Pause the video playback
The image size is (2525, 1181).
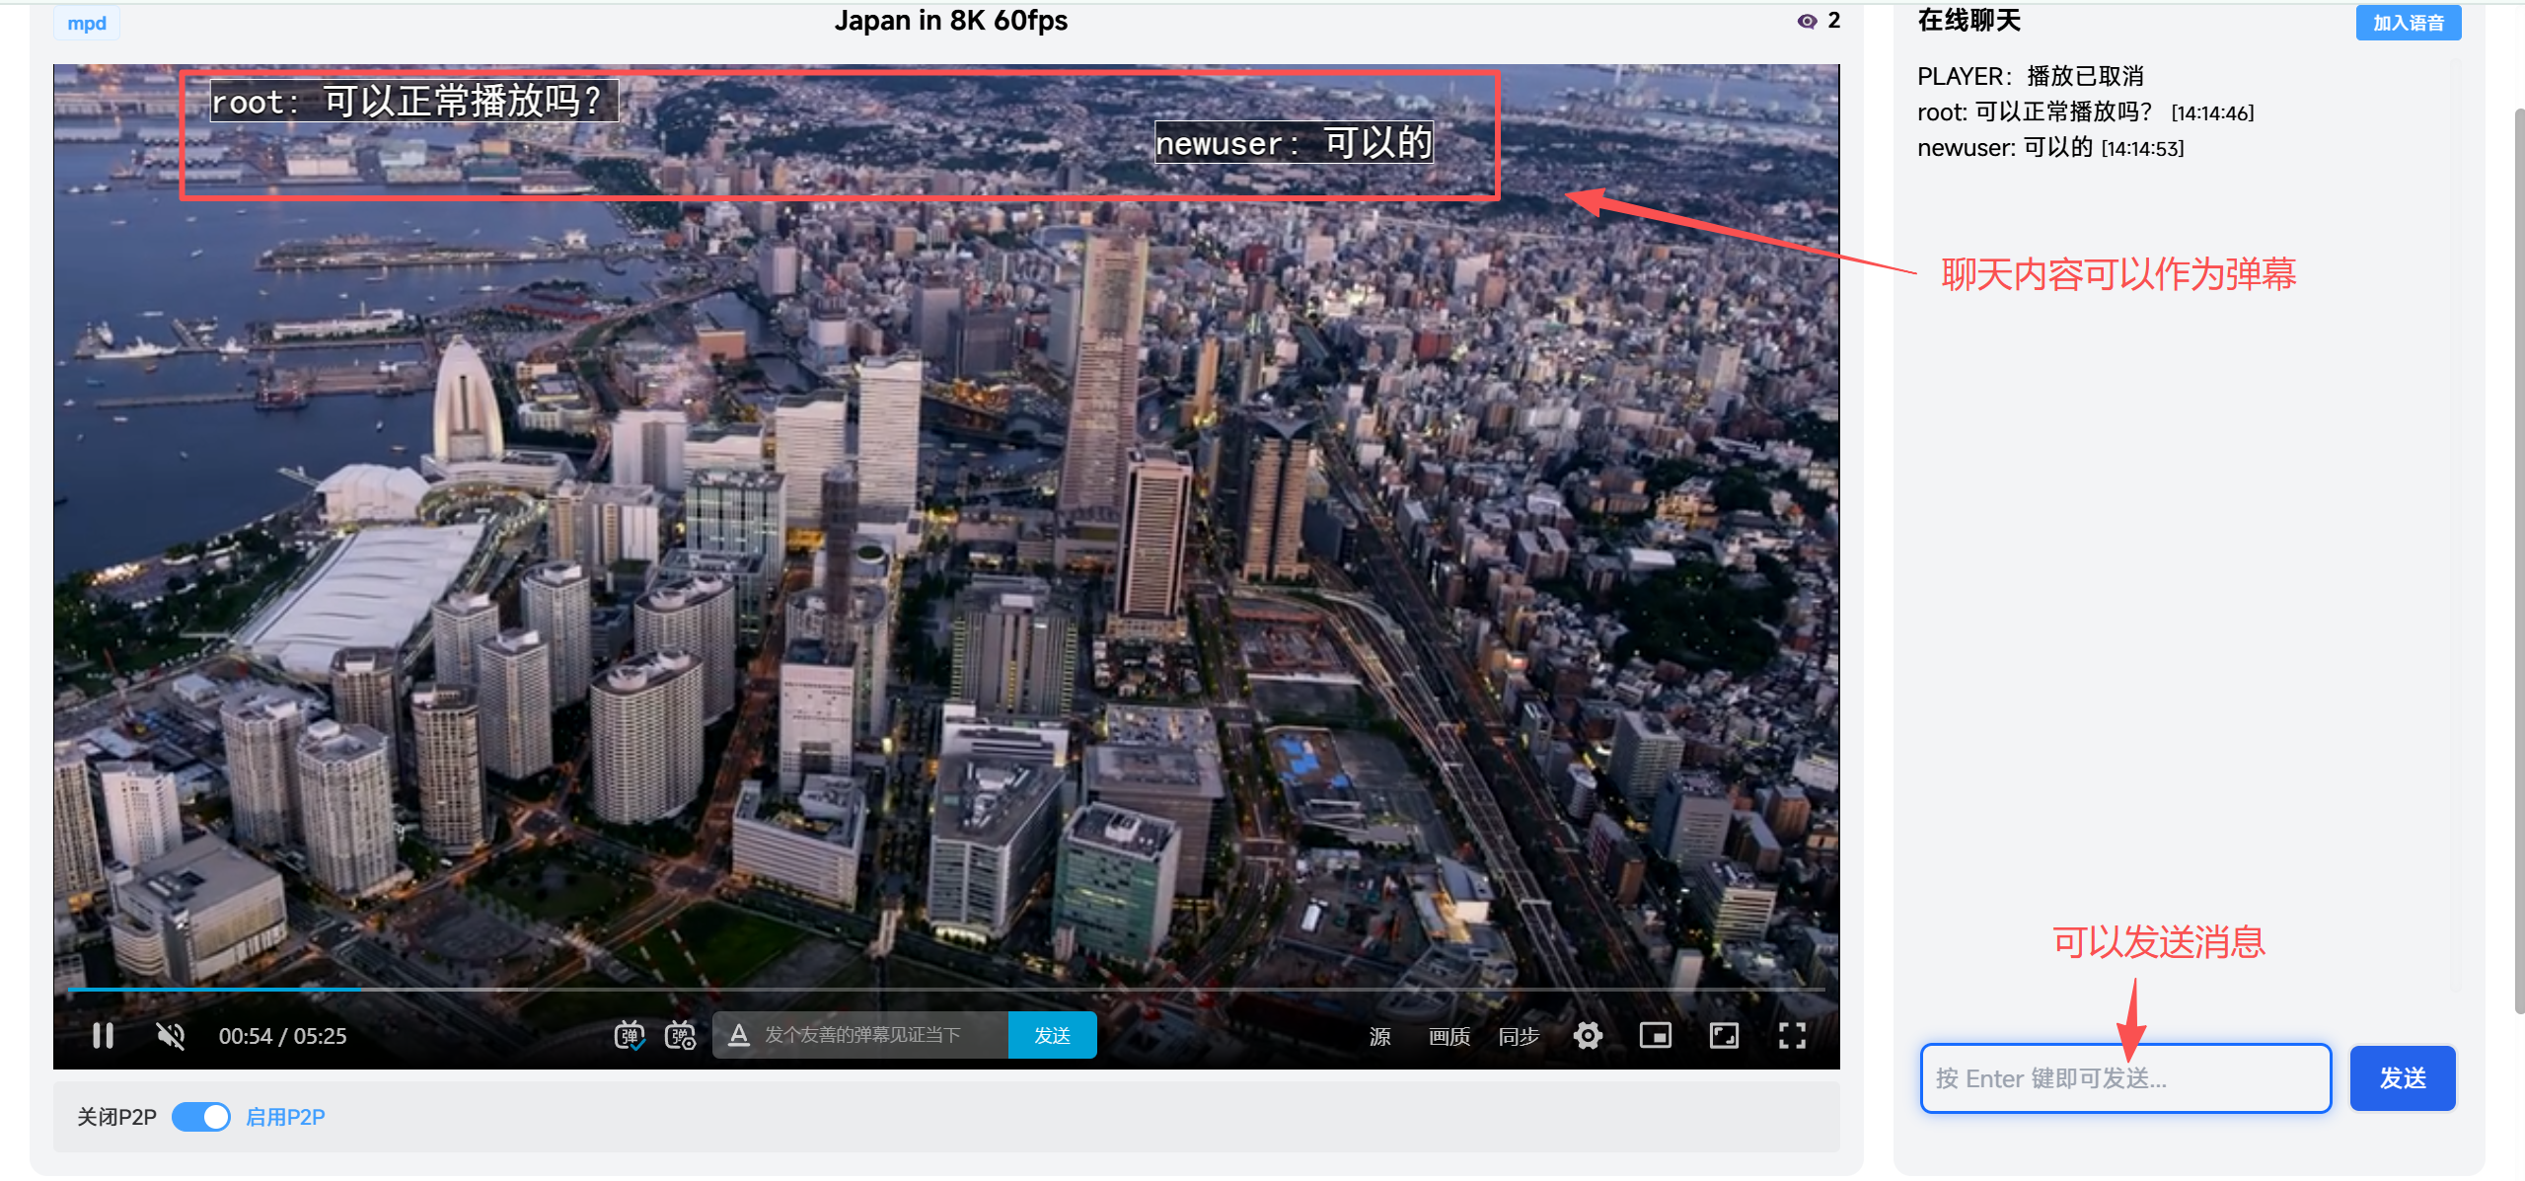(103, 1035)
